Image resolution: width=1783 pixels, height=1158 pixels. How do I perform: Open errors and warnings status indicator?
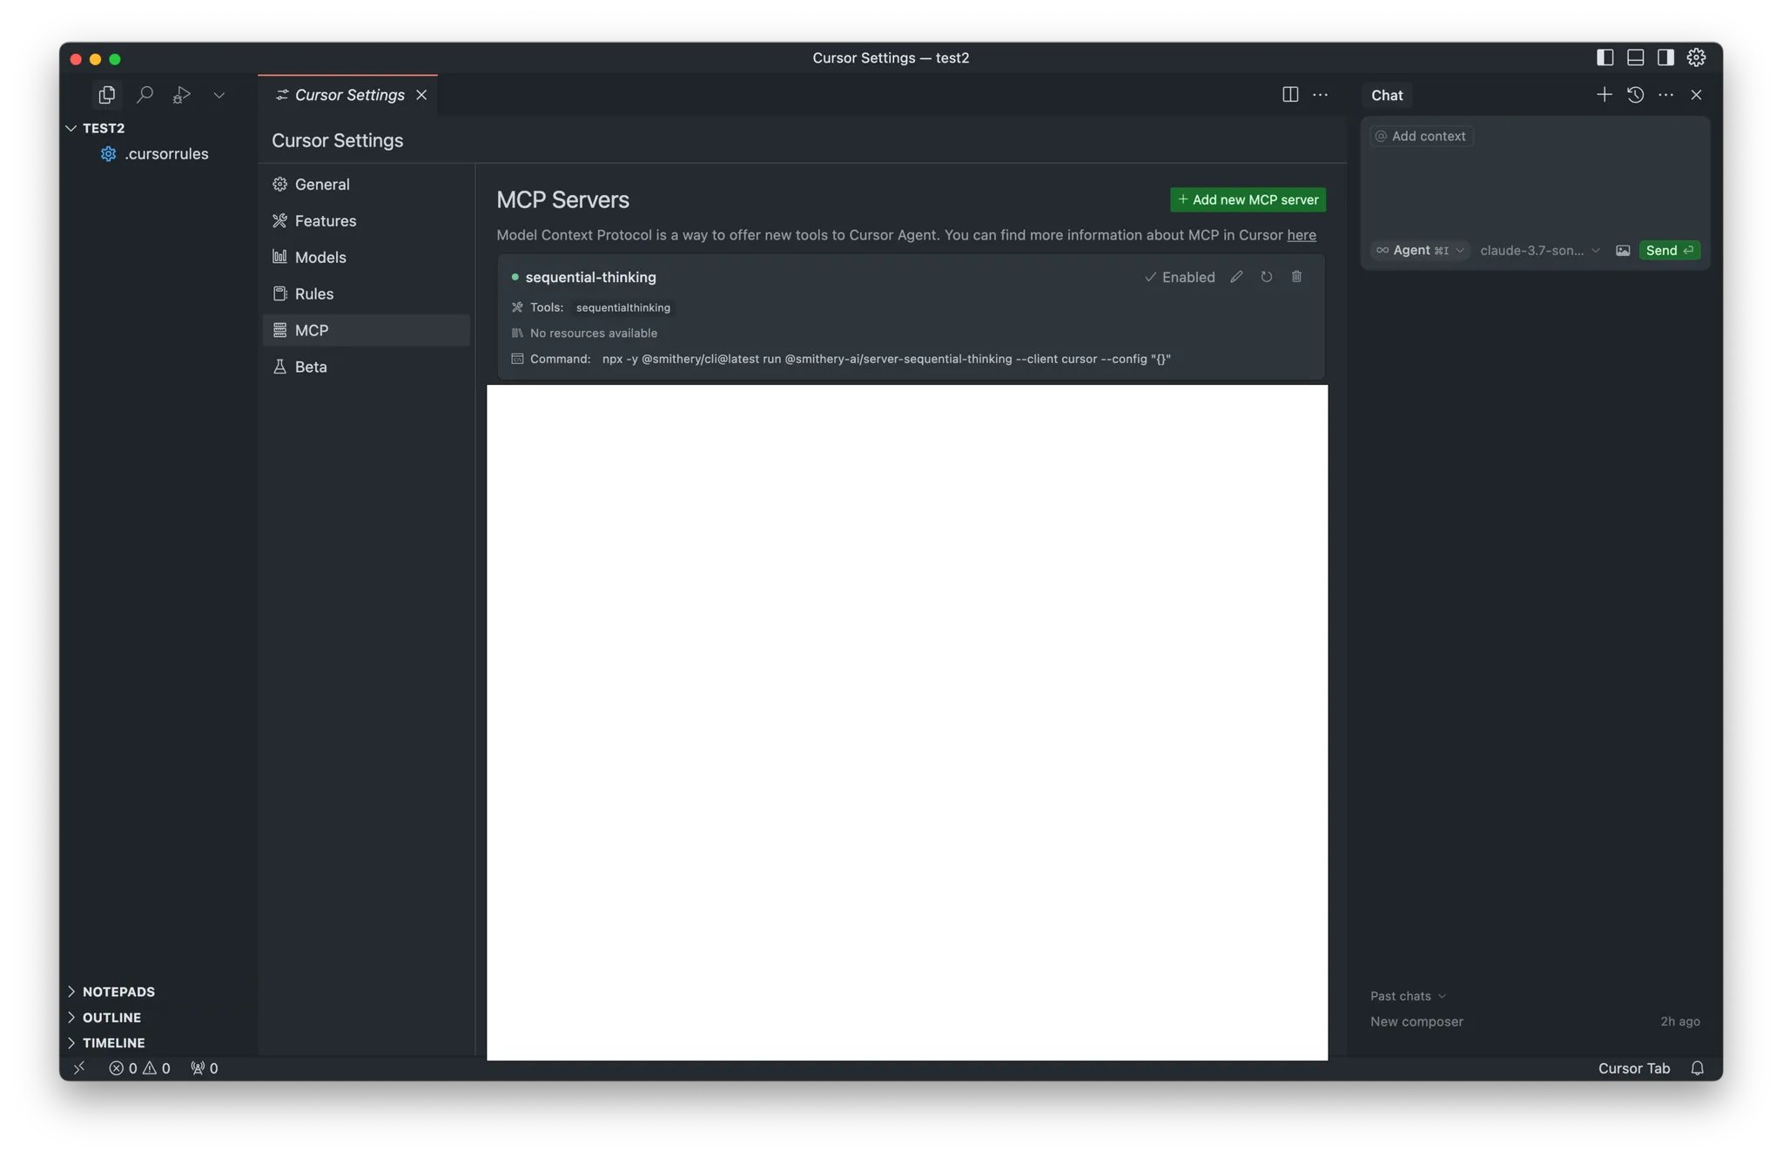click(x=139, y=1068)
